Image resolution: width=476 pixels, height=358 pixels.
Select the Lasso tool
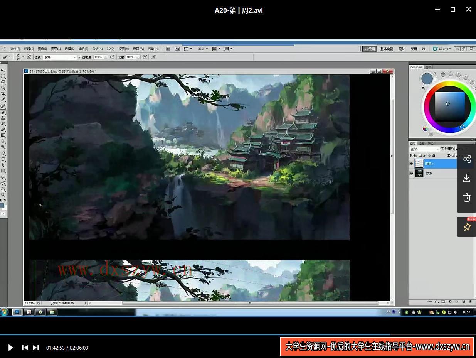pyautogui.click(x=3, y=82)
